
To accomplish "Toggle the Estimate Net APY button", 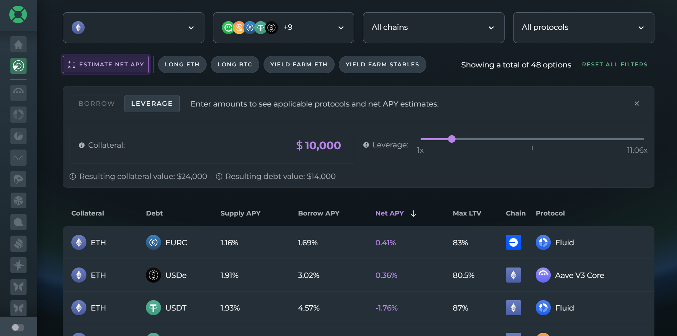I will click(x=106, y=65).
